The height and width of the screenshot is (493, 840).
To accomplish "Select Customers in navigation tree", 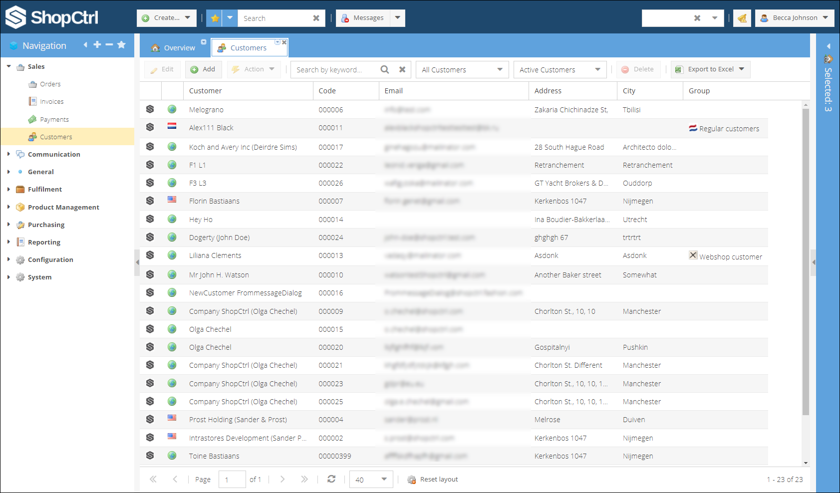I will (x=67, y=137).
